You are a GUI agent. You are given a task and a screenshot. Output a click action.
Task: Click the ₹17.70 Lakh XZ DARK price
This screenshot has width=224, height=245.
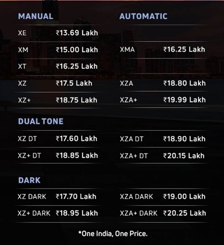coord(76,197)
